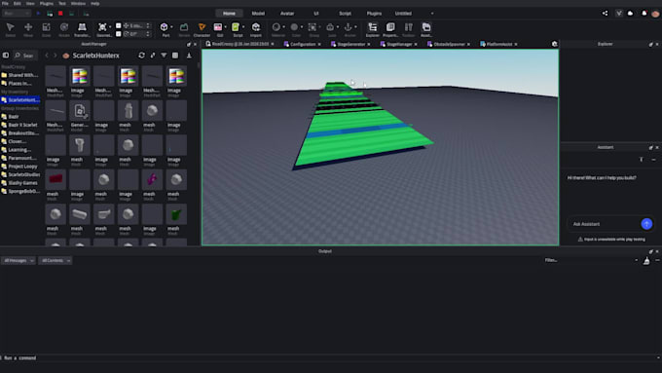This screenshot has width=662, height=373.
Task: Open the StageManager script tab
Action: point(399,44)
